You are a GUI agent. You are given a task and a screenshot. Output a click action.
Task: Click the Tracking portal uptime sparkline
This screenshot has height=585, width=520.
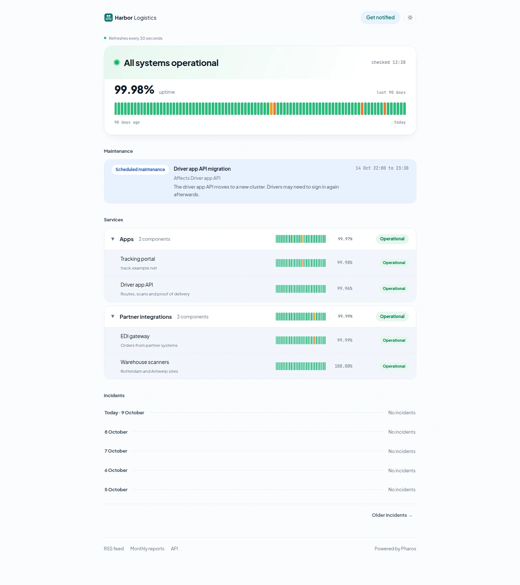[x=301, y=263]
